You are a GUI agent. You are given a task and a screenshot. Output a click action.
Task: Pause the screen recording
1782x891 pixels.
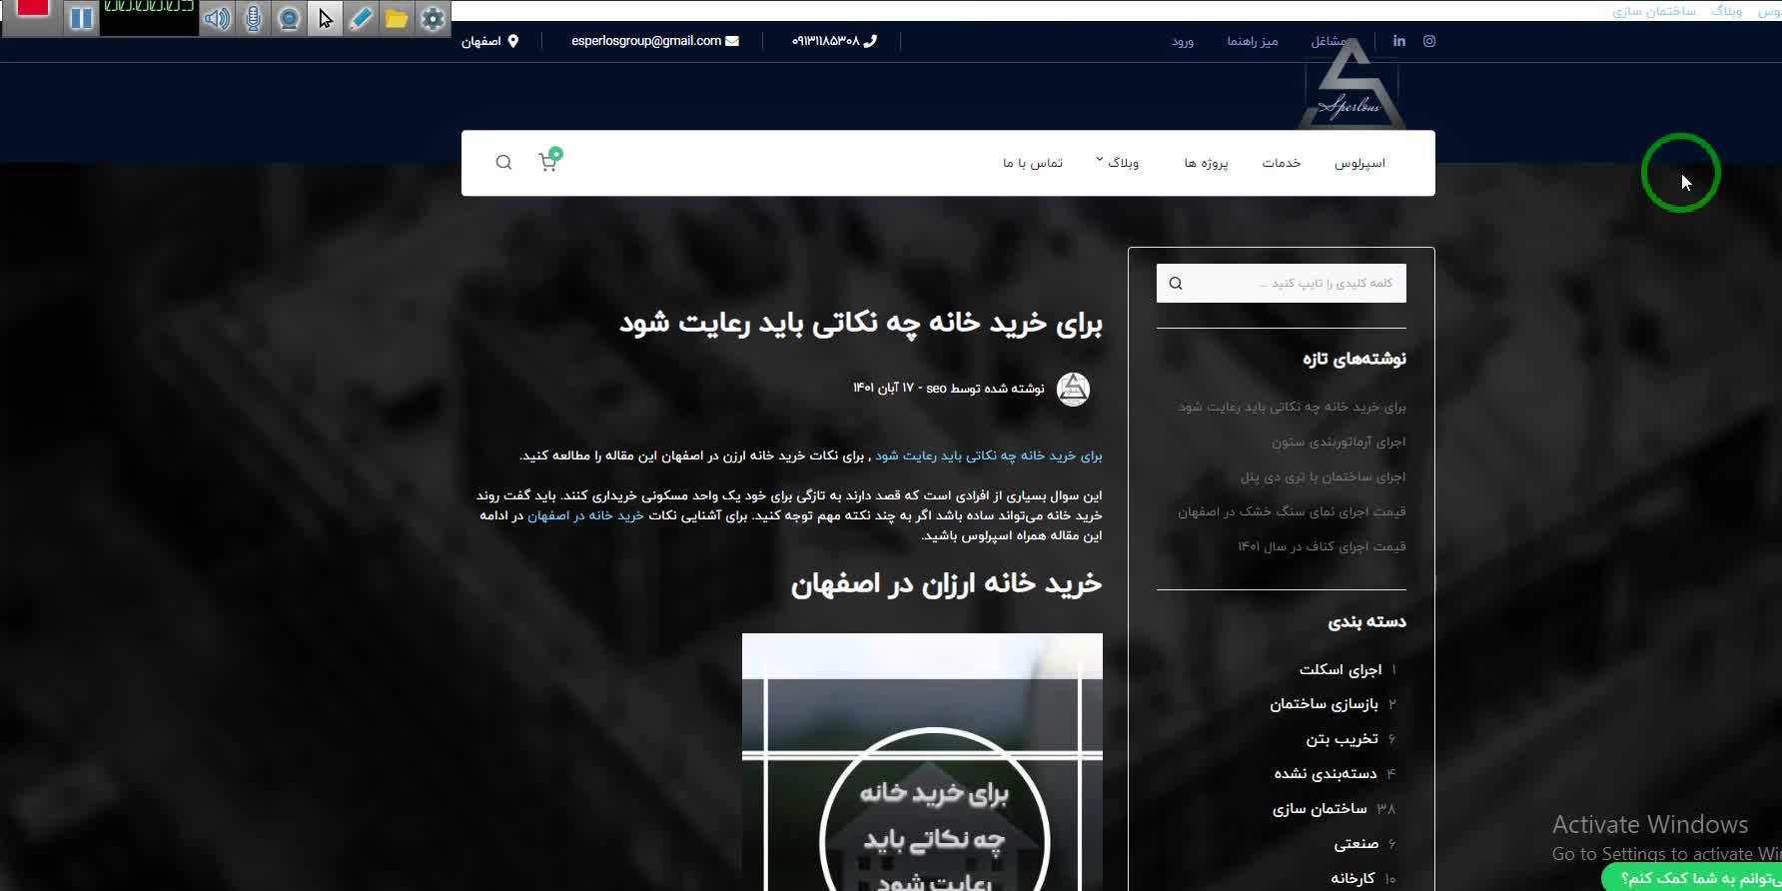click(x=81, y=18)
